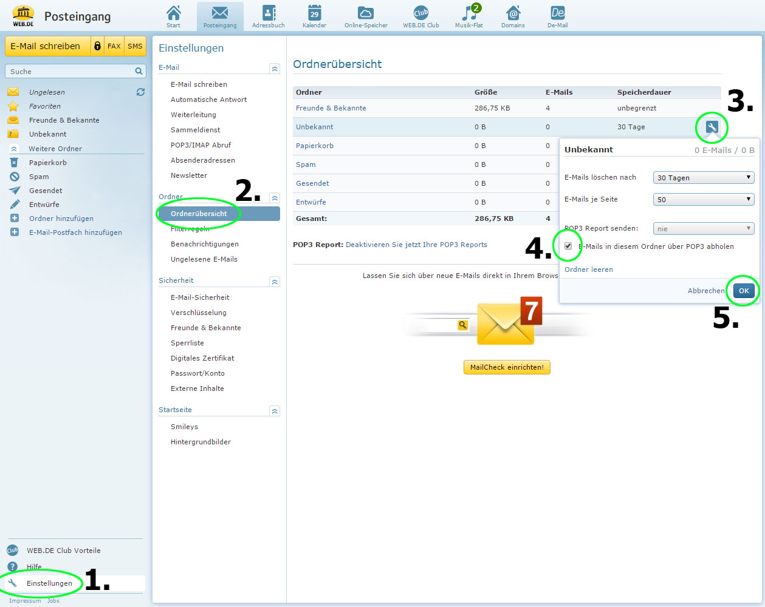Open the Musik-Flat icon
Image resolution: width=765 pixels, height=607 pixels.
(470, 13)
